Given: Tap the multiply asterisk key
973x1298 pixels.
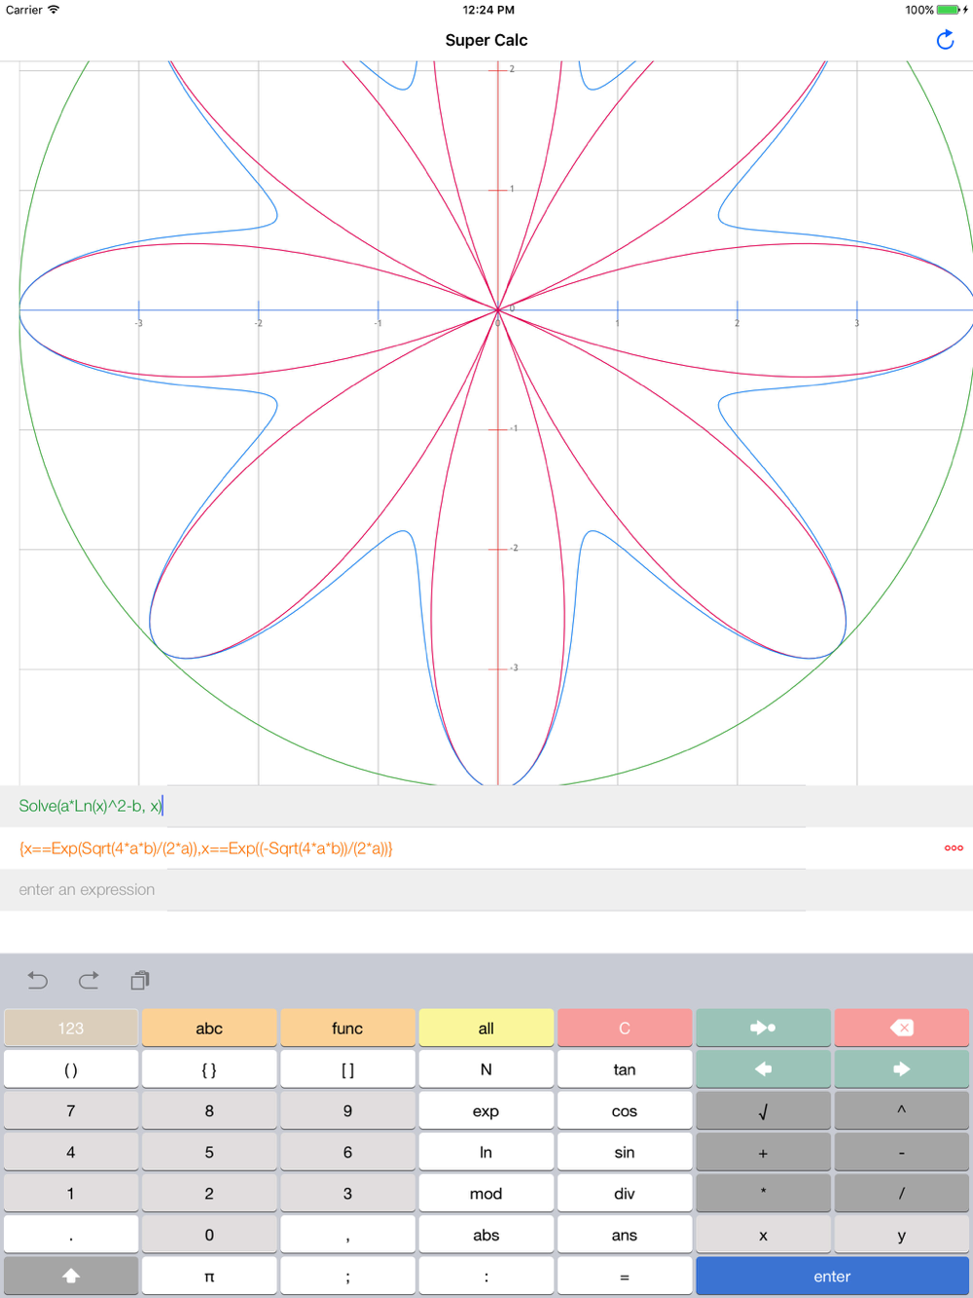Looking at the screenshot, I should (763, 1193).
